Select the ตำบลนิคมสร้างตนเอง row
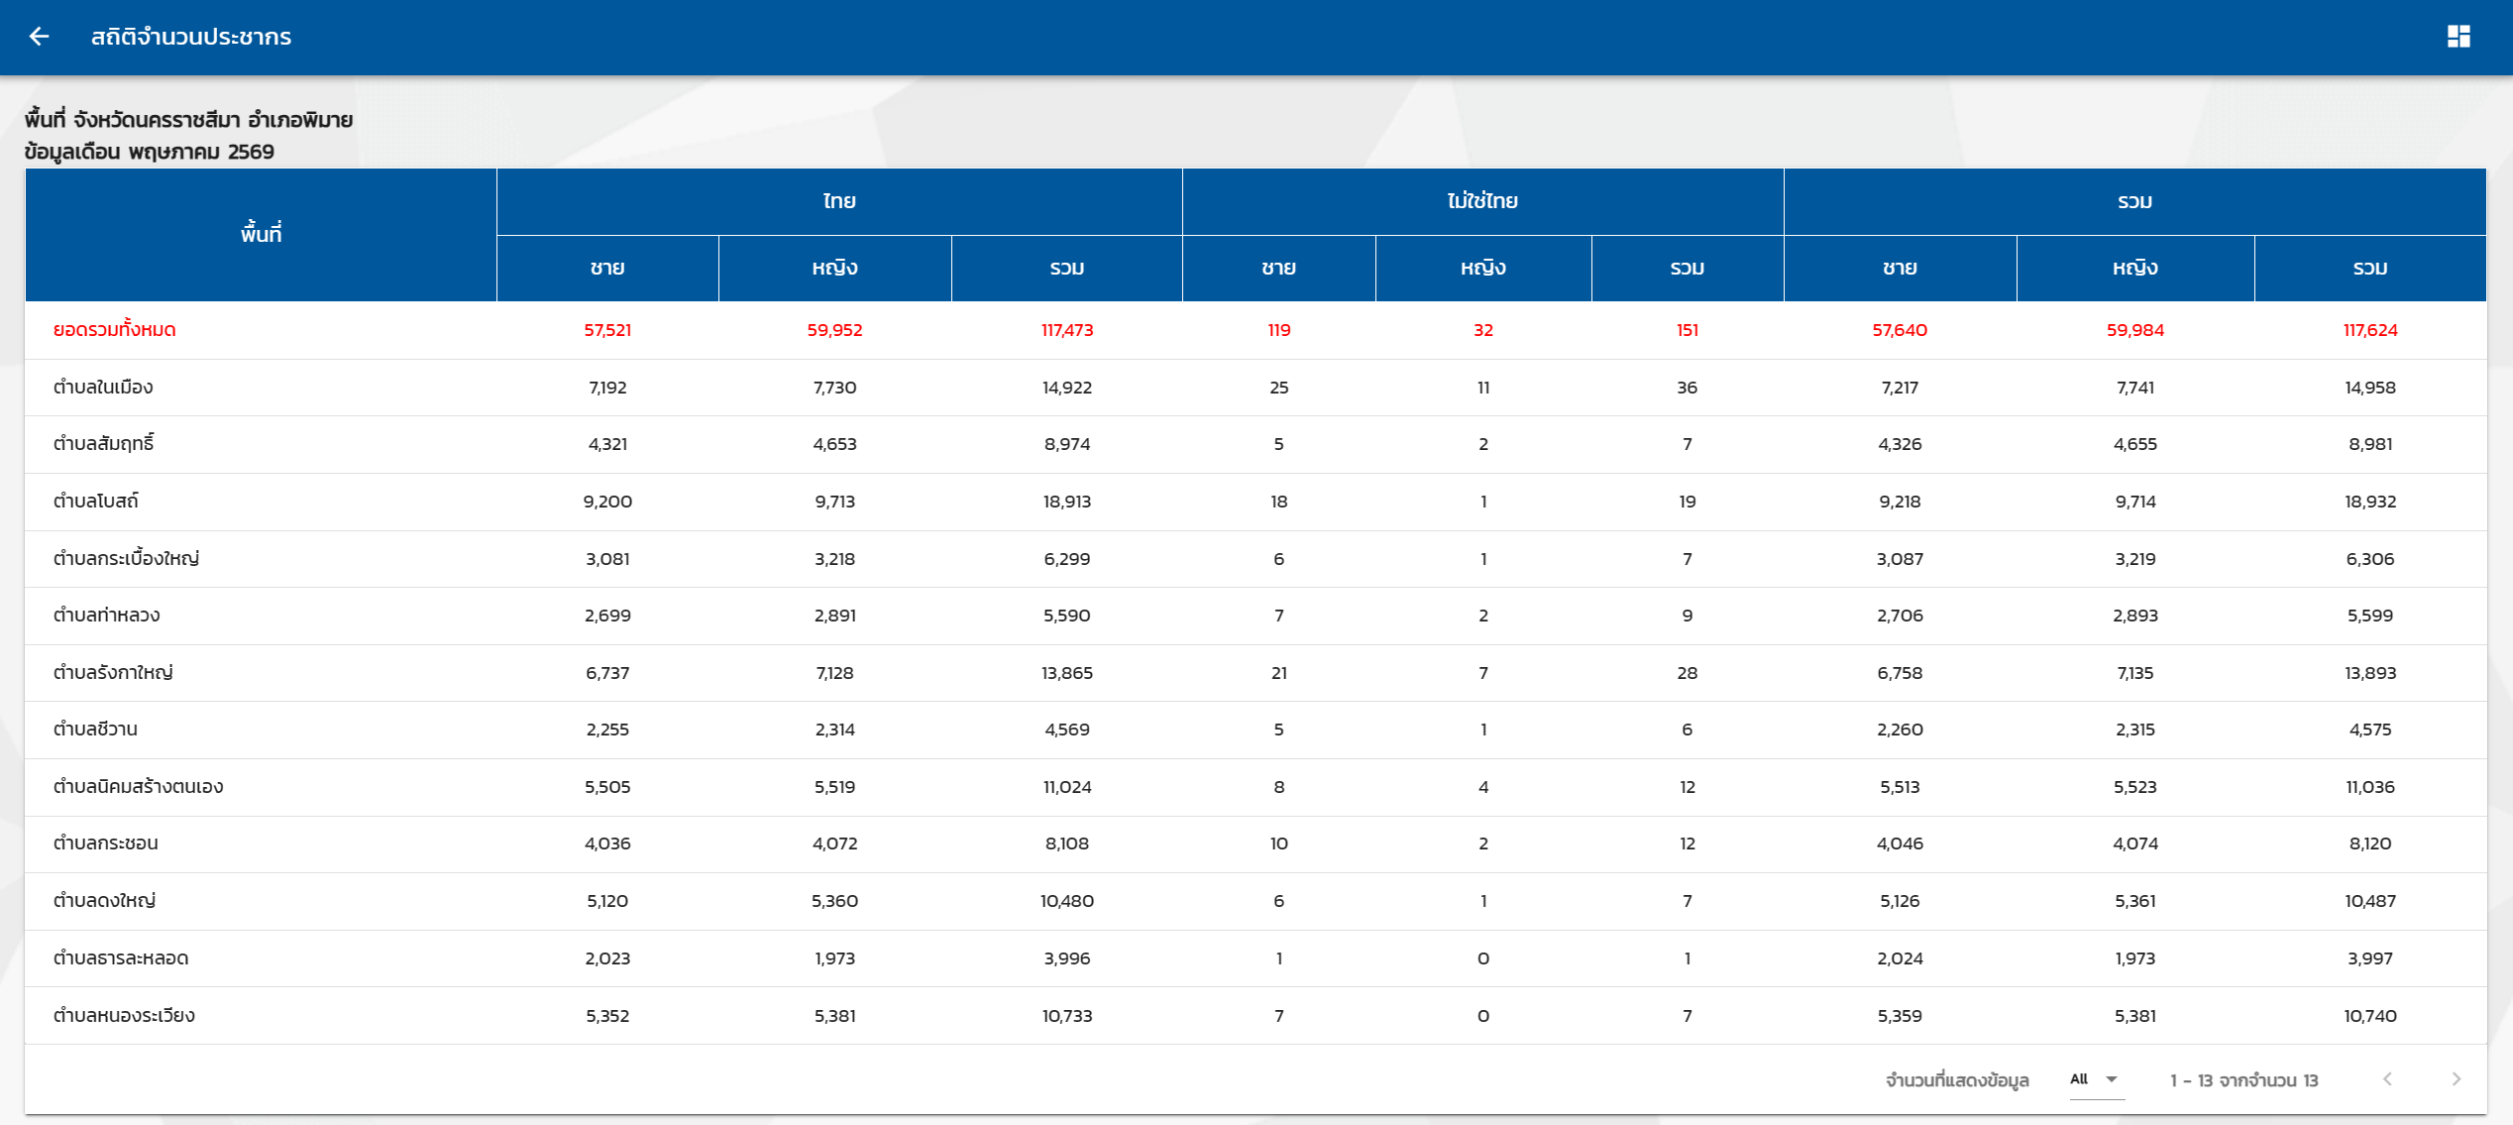The width and height of the screenshot is (2513, 1125). coord(1256,787)
